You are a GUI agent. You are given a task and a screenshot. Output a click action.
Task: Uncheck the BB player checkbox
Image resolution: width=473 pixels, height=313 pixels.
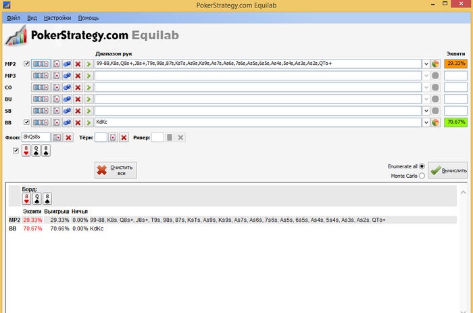26,122
